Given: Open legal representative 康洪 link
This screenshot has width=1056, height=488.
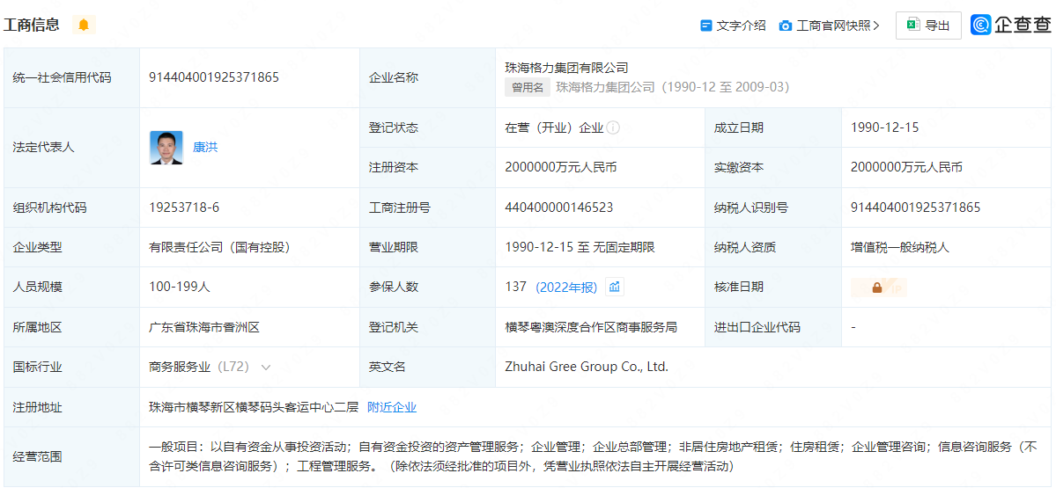Looking at the screenshot, I should pyautogui.click(x=205, y=147).
